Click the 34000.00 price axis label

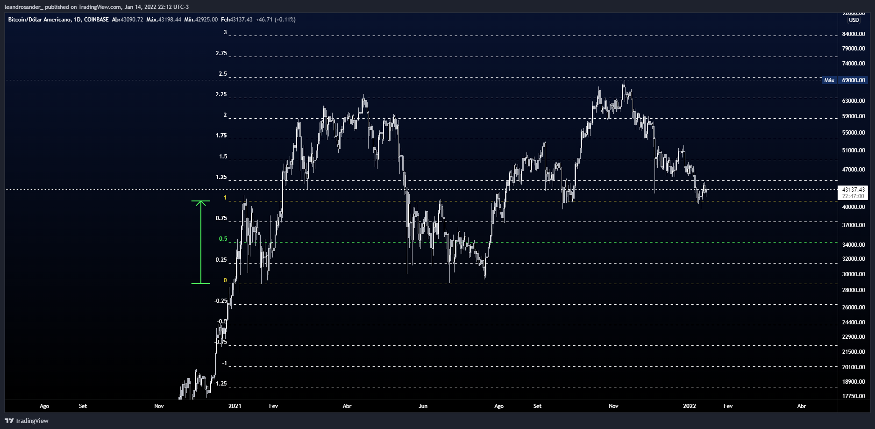(x=854, y=245)
